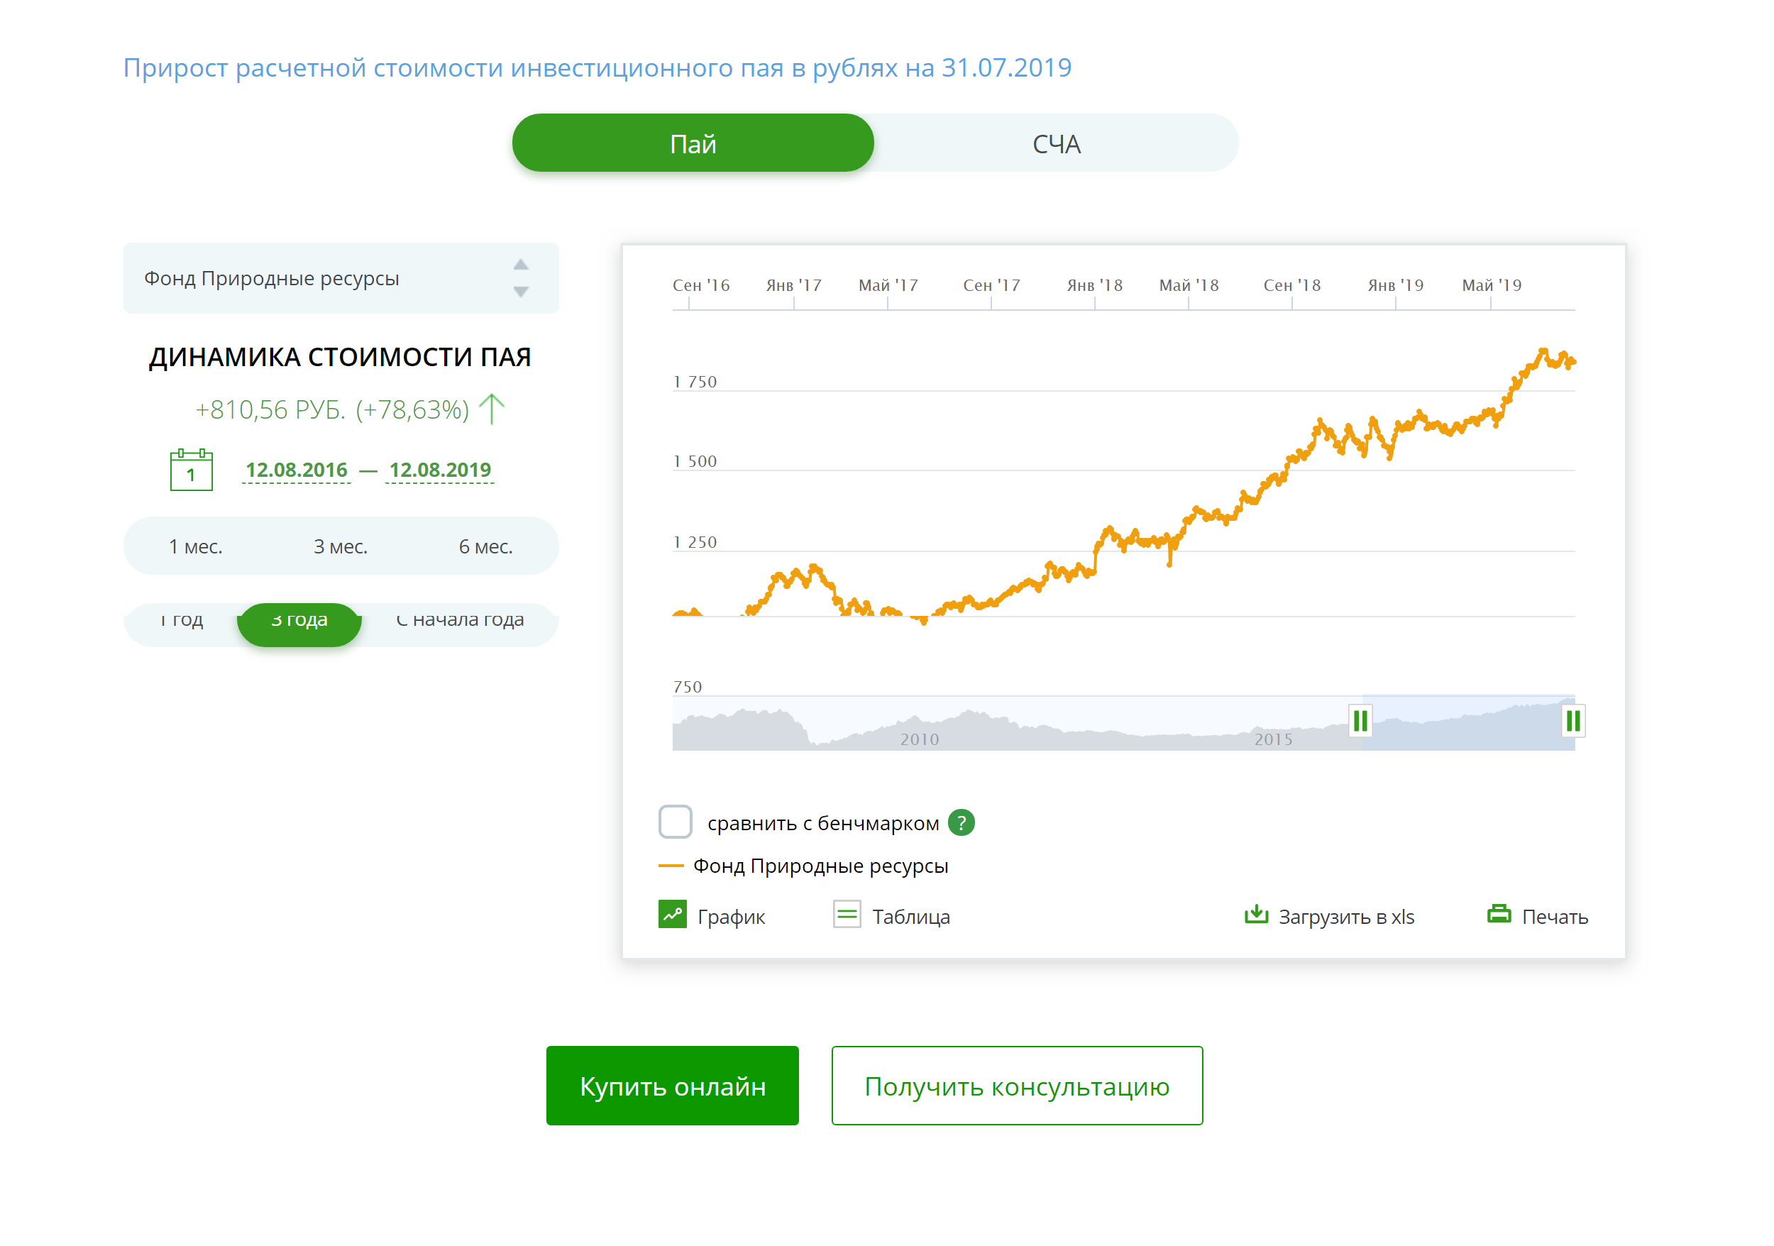Click 2015 in the navigator timeline

pyautogui.click(x=1273, y=739)
